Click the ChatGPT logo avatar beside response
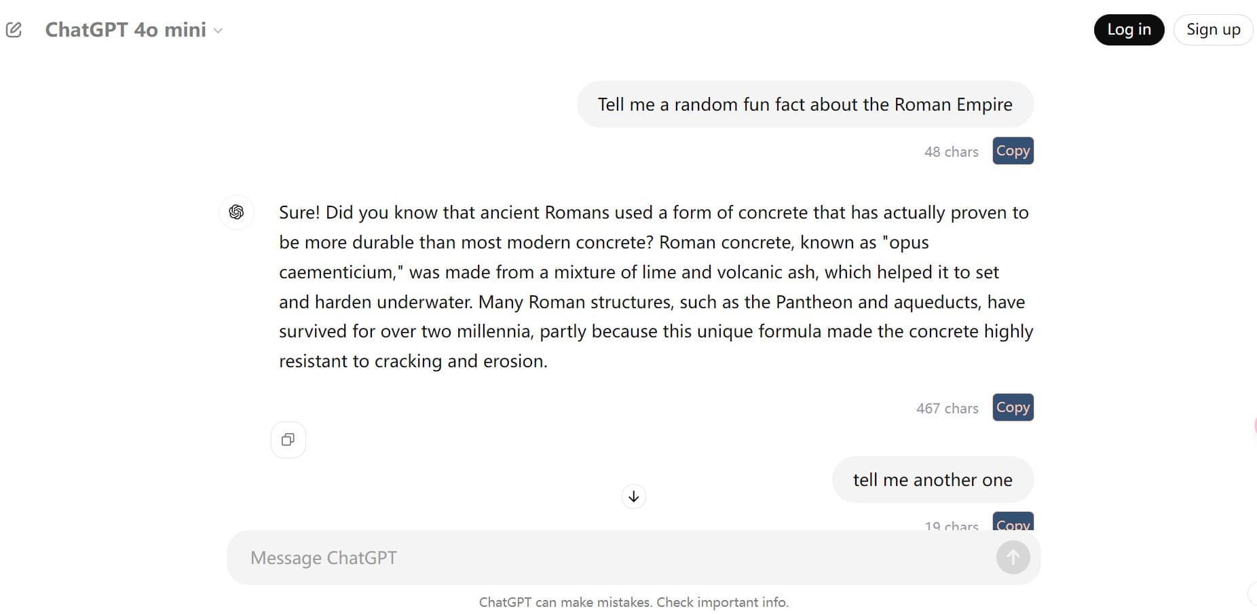The height and width of the screenshot is (615, 1257). coord(236,212)
